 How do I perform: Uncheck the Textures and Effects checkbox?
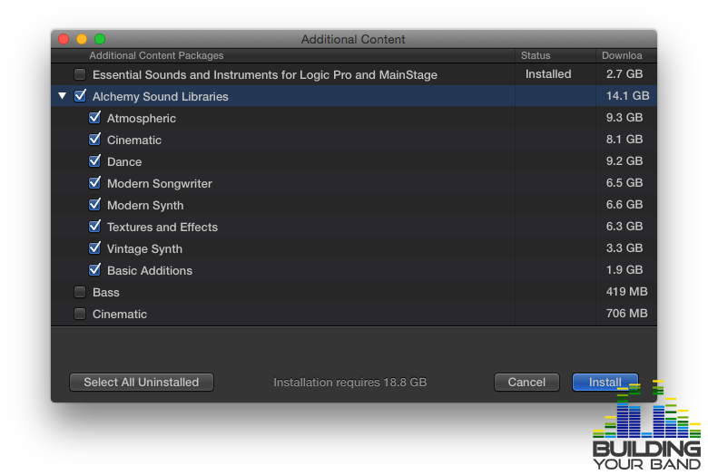click(x=94, y=226)
